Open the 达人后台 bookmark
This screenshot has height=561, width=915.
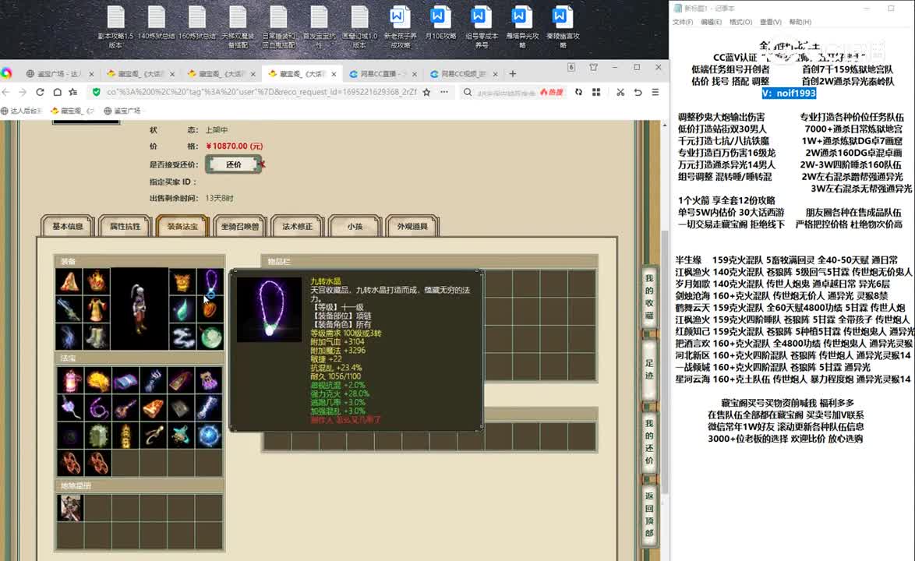(x=22, y=110)
